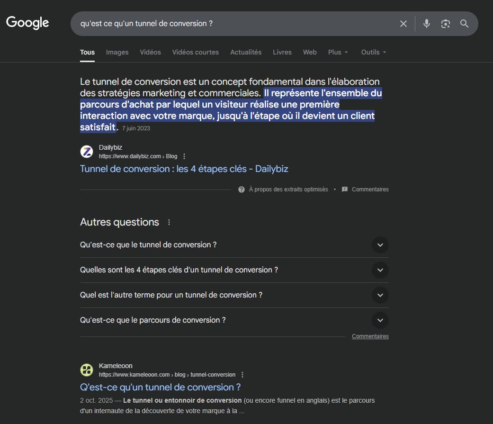Launch the search with the magnifier icon
Image resolution: width=493 pixels, height=424 pixels.
coord(464,23)
